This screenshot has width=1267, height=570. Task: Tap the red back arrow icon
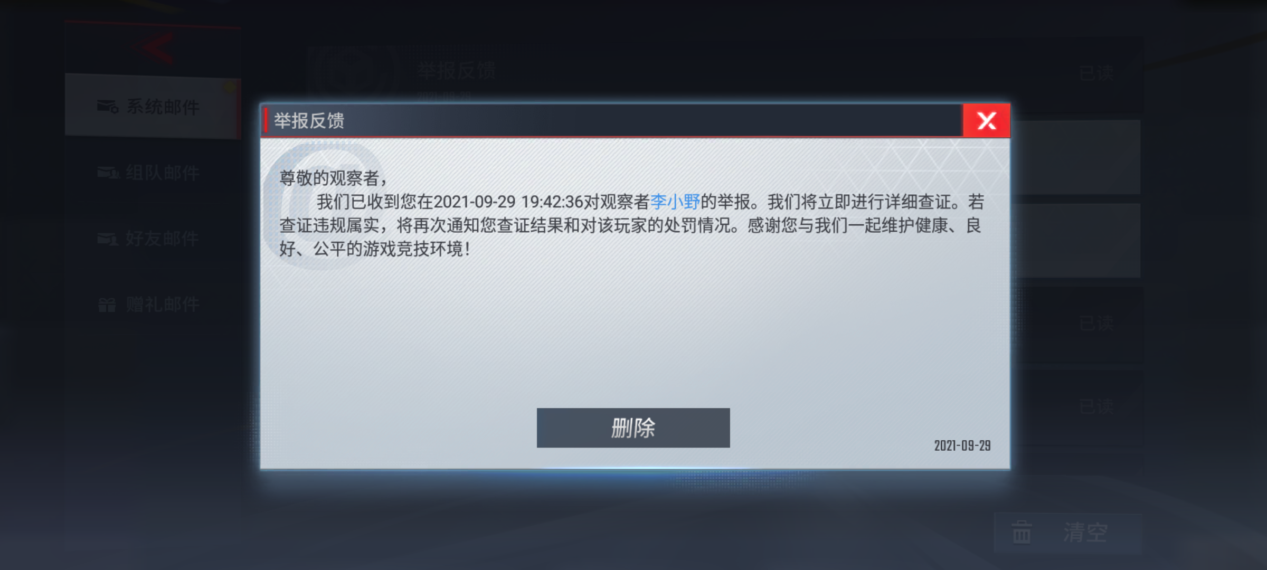click(x=154, y=49)
